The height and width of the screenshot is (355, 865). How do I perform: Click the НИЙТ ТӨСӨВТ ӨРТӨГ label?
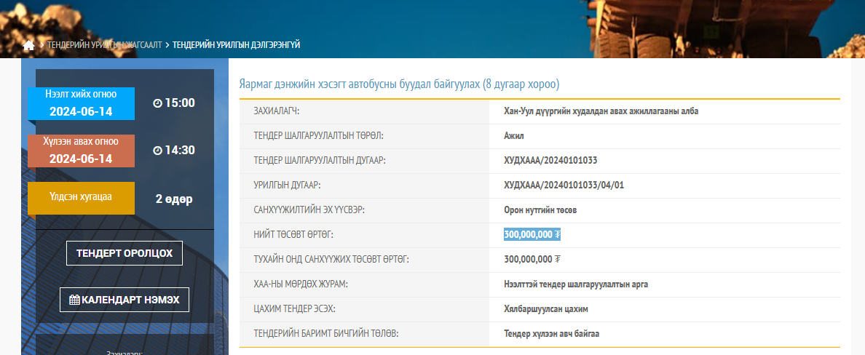point(293,235)
